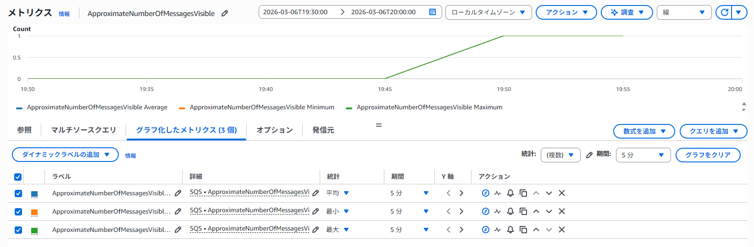The width and height of the screenshot is (754, 247).
Task: Expand the 期間 5 分 dropdown in toolbar
Action: (x=643, y=155)
